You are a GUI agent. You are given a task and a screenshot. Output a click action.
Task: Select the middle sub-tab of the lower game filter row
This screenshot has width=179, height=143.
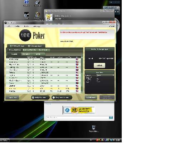pos(26,54)
